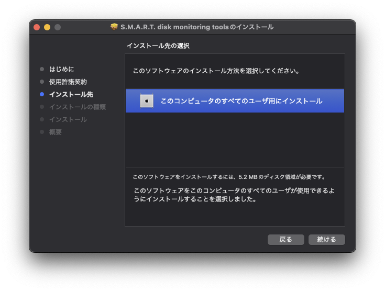Click the instruction text about choosing install method

tap(216, 71)
